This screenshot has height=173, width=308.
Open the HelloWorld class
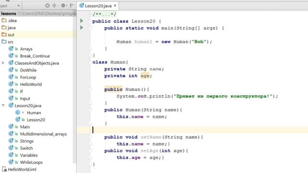(x=31, y=84)
